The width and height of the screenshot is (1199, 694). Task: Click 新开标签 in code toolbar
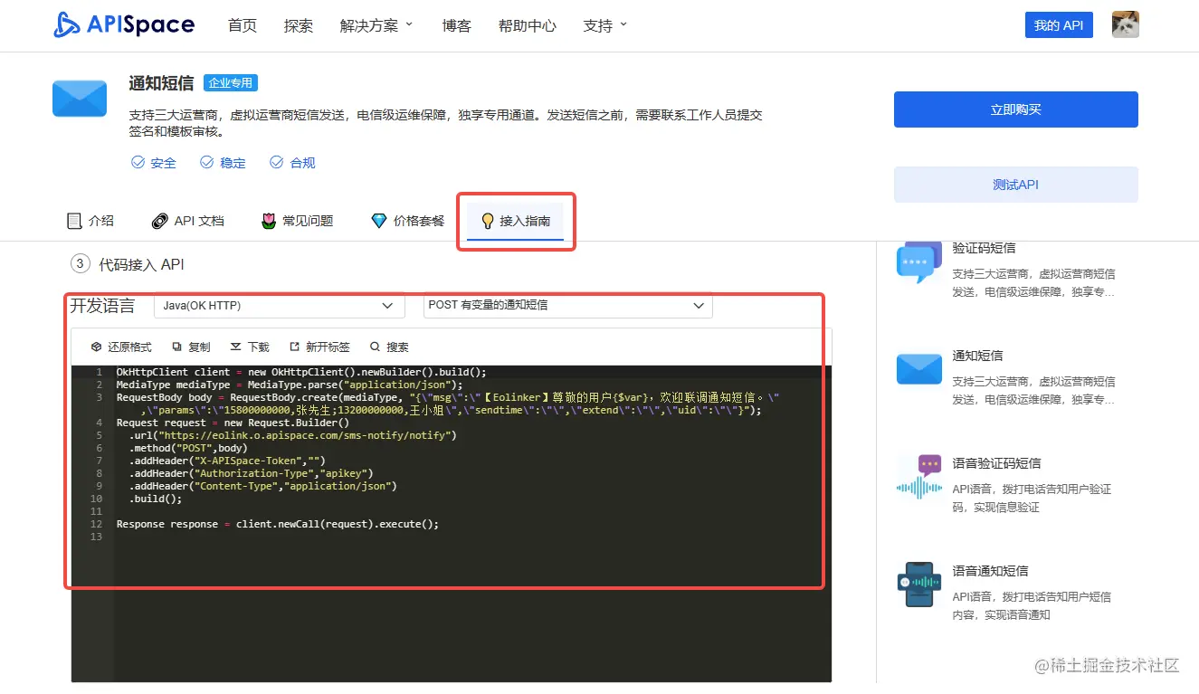(x=319, y=347)
